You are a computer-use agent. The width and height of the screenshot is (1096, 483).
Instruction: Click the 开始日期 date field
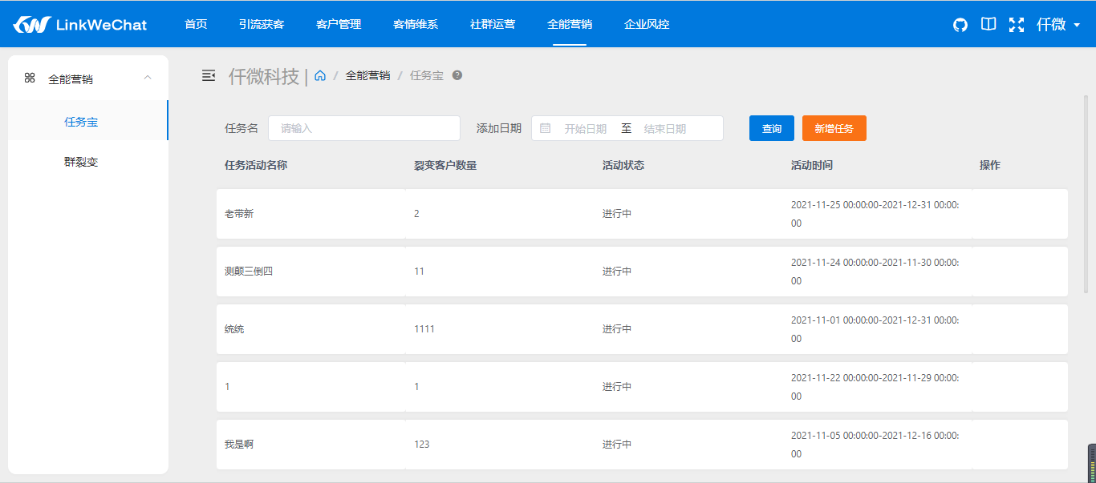tap(586, 128)
